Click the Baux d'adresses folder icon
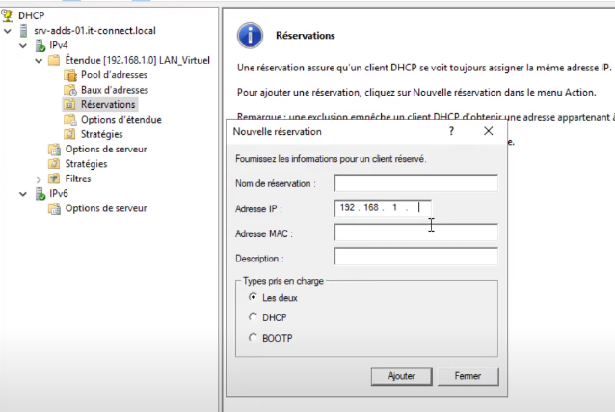 pos(69,90)
